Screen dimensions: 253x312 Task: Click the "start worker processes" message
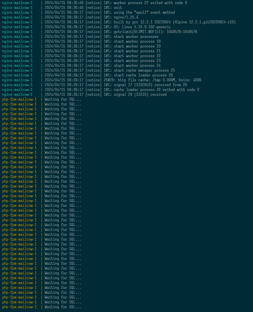(x=136, y=37)
